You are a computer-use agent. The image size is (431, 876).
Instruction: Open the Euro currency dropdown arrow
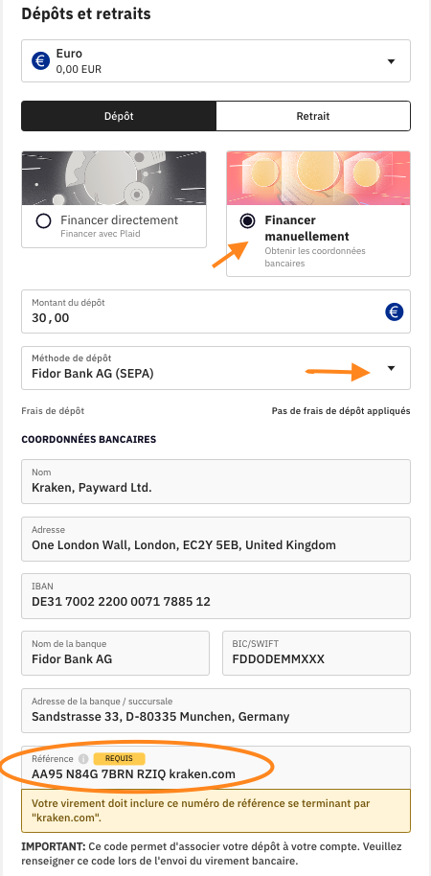tap(392, 61)
